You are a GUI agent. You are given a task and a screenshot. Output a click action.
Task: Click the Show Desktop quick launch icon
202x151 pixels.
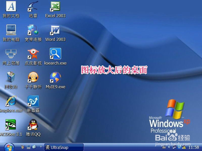point(29,147)
